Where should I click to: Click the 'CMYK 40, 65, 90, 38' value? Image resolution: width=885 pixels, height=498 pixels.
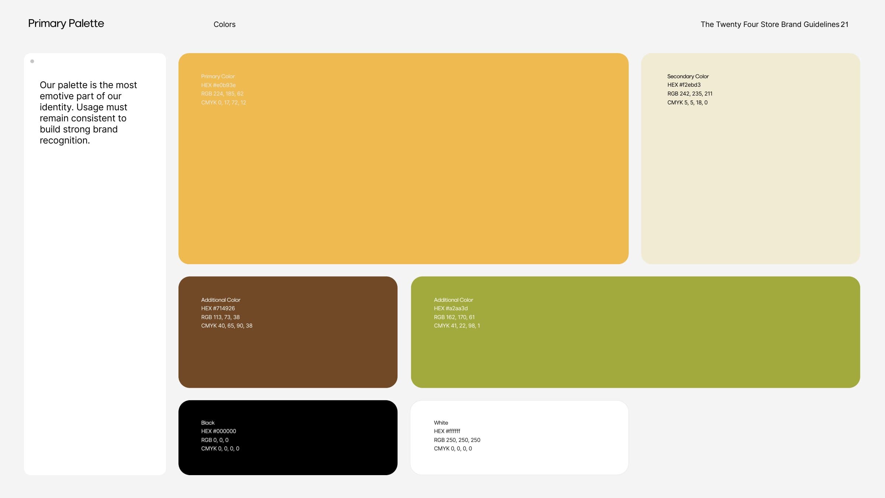(227, 326)
